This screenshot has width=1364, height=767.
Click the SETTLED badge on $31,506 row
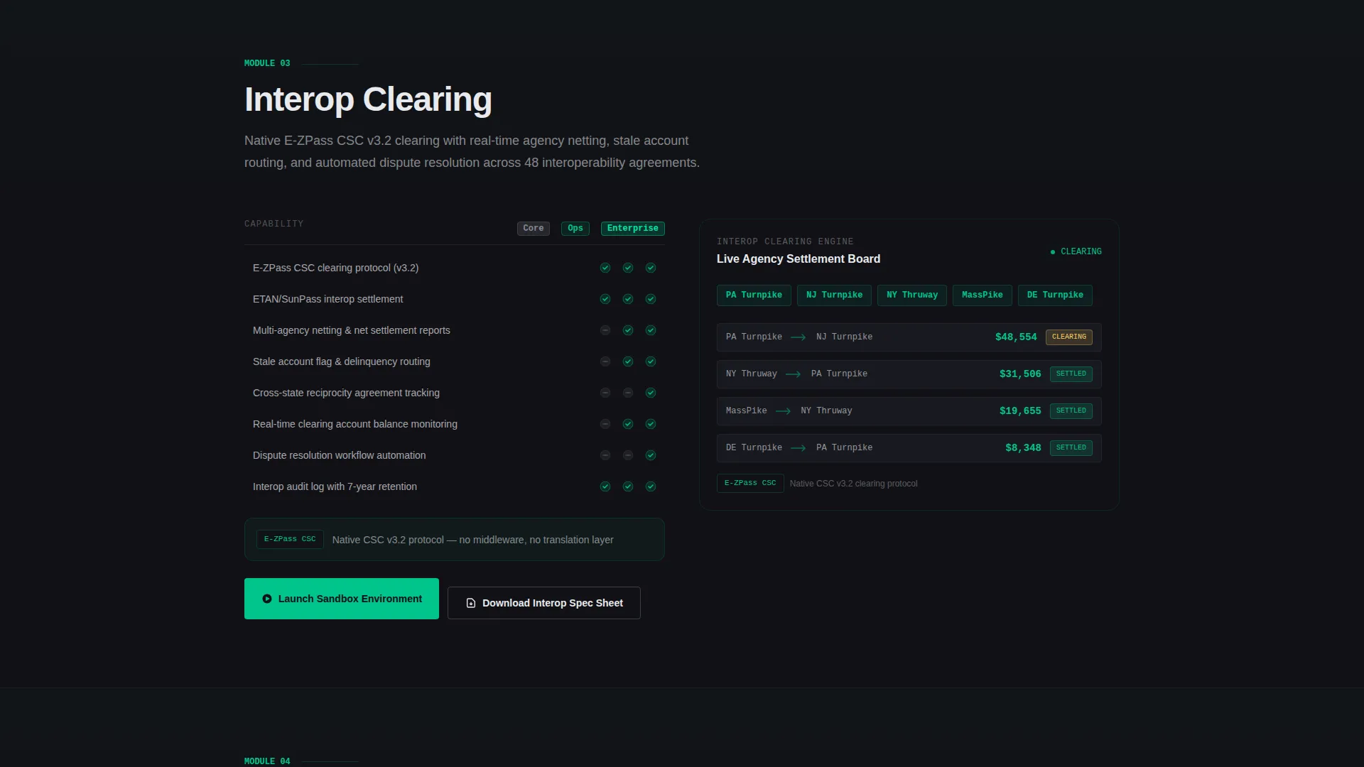(1071, 374)
